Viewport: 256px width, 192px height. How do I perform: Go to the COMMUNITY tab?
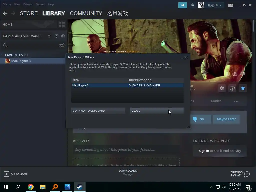[x=86, y=13]
